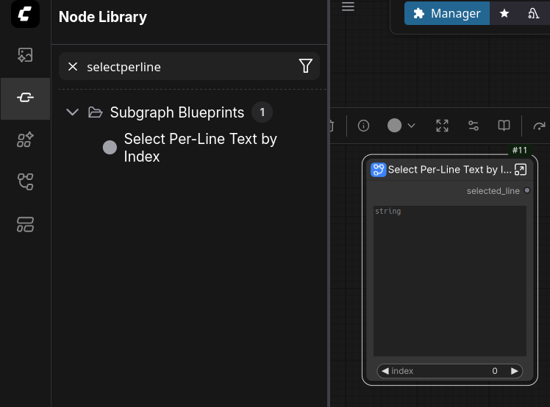Click the icon right of star
550x407 pixels.
pyautogui.click(x=533, y=13)
